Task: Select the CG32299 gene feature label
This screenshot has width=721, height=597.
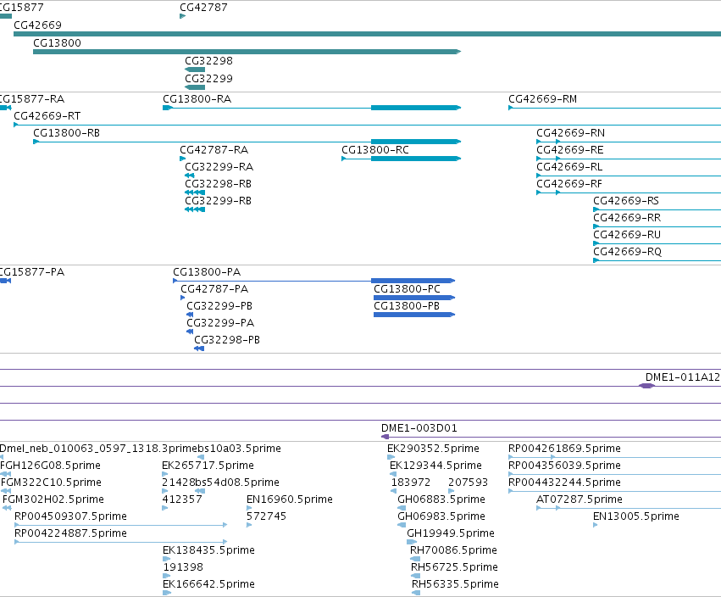Action: (x=208, y=79)
